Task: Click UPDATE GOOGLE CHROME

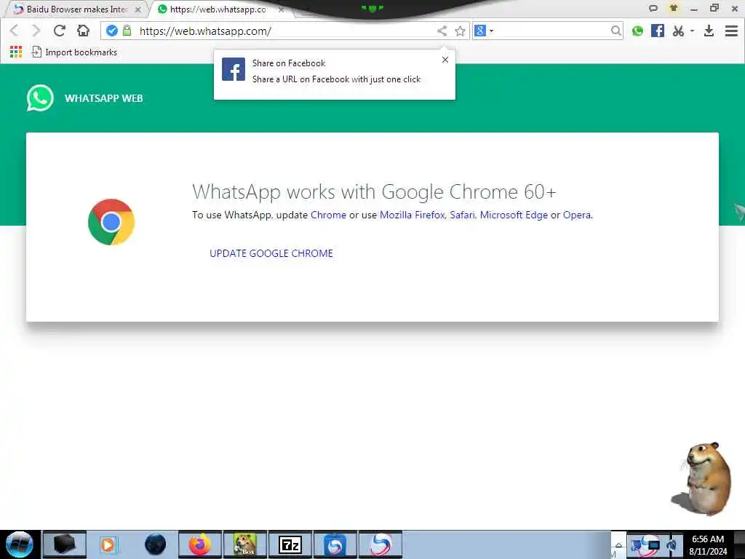Action: (x=271, y=253)
